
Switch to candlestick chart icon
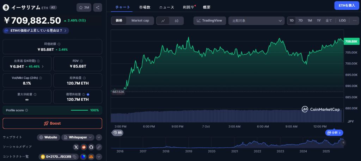tap(177, 20)
